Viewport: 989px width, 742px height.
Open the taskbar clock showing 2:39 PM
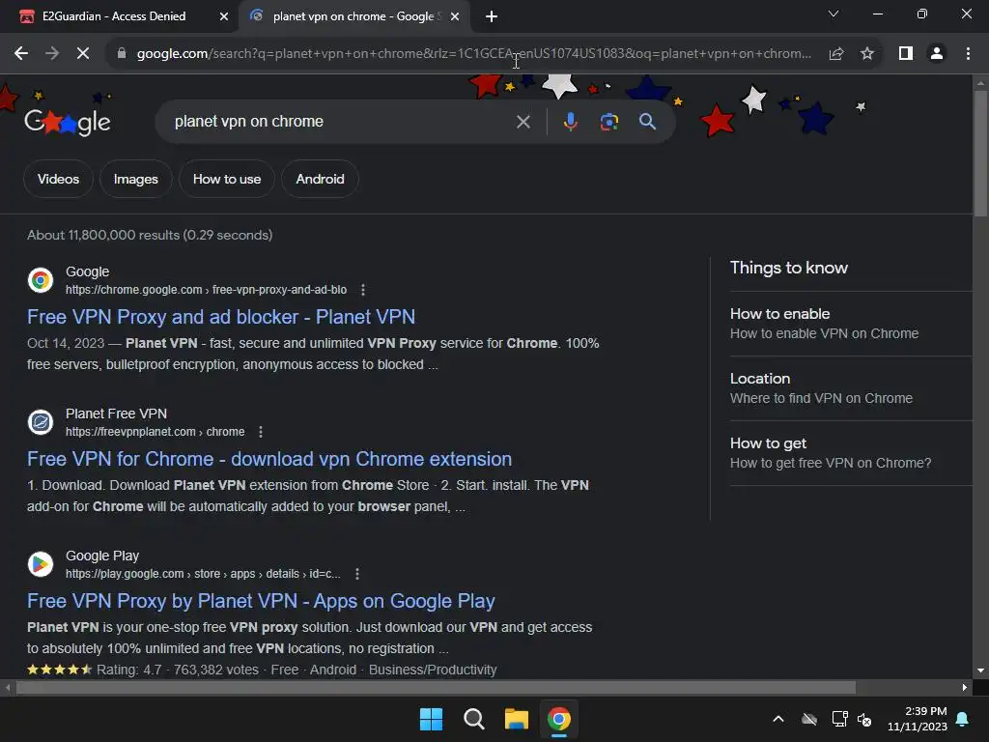coord(918,719)
